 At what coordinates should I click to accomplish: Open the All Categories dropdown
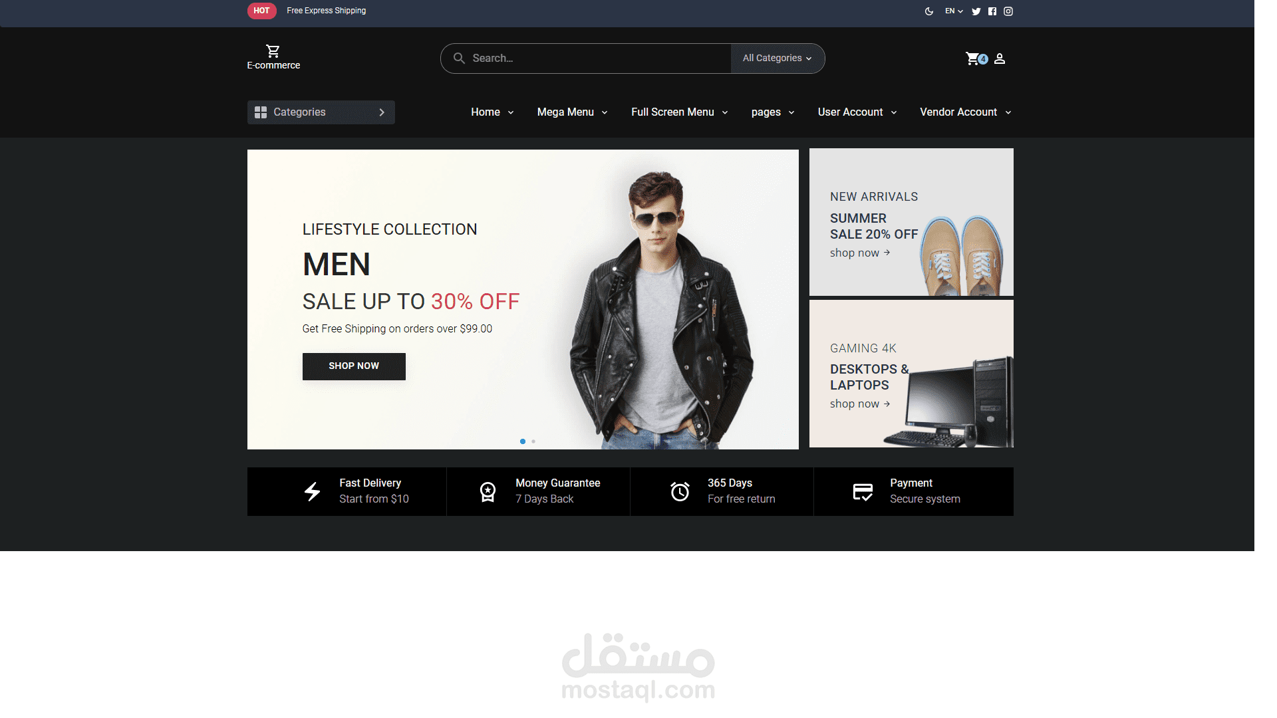pos(776,58)
